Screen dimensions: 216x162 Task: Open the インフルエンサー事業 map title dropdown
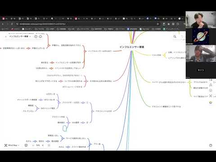pos(20,36)
